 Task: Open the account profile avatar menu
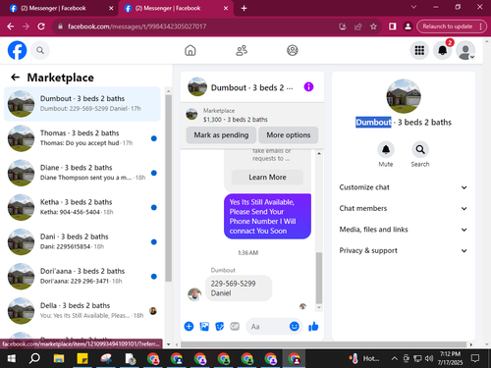pos(465,50)
